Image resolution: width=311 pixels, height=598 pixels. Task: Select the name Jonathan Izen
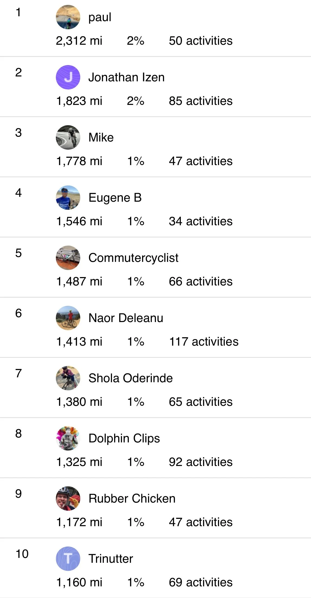pyautogui.click(x=126, y=77)
